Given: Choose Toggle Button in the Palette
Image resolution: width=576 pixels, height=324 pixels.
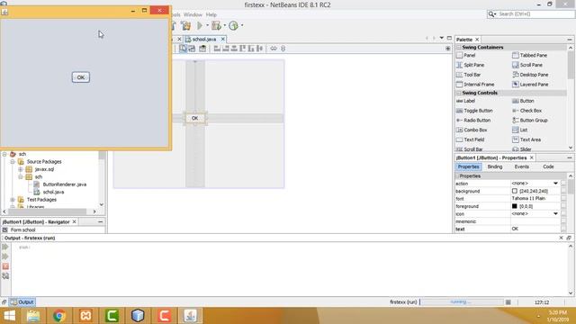Looking at the screenshot, I should click(x=474, y=111).
